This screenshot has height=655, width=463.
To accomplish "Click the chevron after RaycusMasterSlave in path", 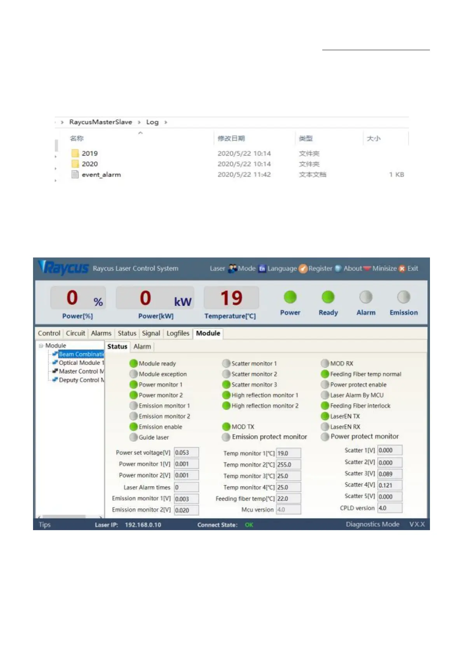I will pos(139,122).
